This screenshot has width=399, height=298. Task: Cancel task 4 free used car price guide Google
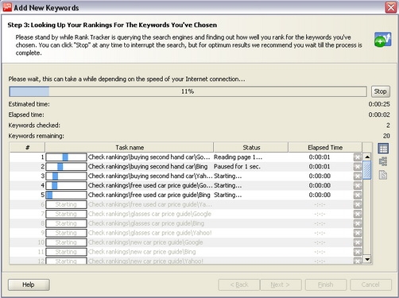pos(358,186)
